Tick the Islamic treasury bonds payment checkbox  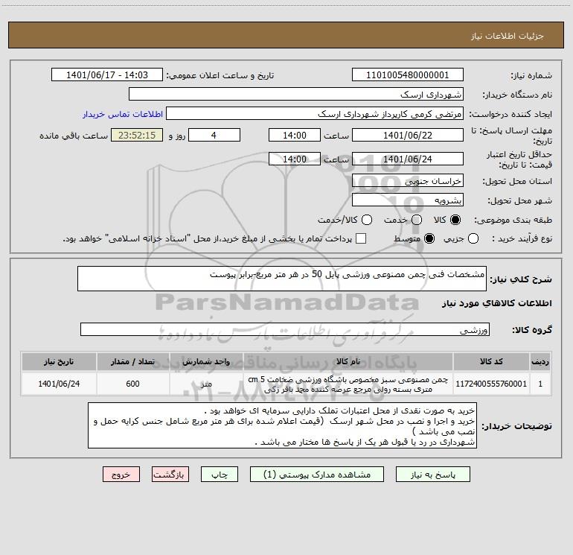point(361,238)
